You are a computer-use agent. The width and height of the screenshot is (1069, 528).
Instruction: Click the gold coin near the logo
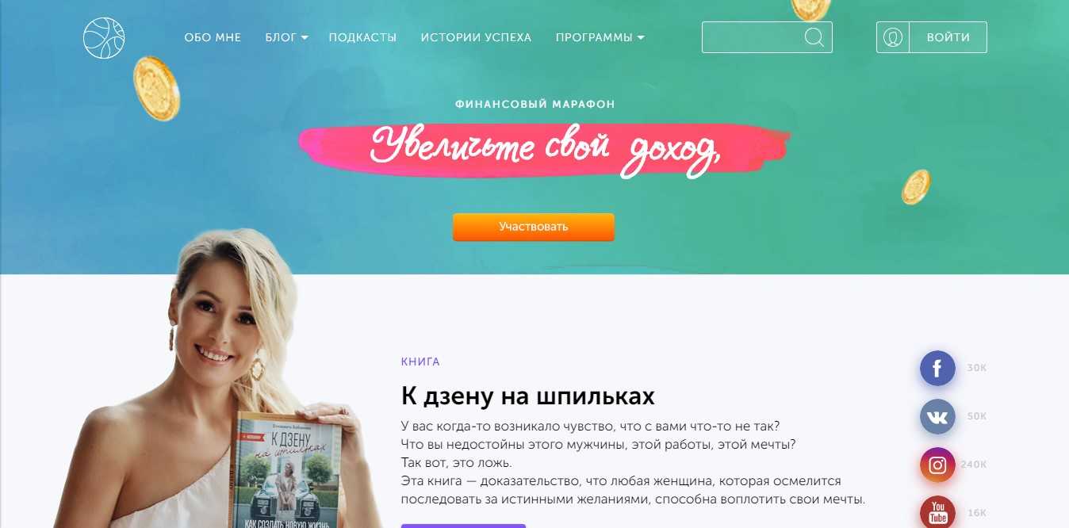pos(156,88)
